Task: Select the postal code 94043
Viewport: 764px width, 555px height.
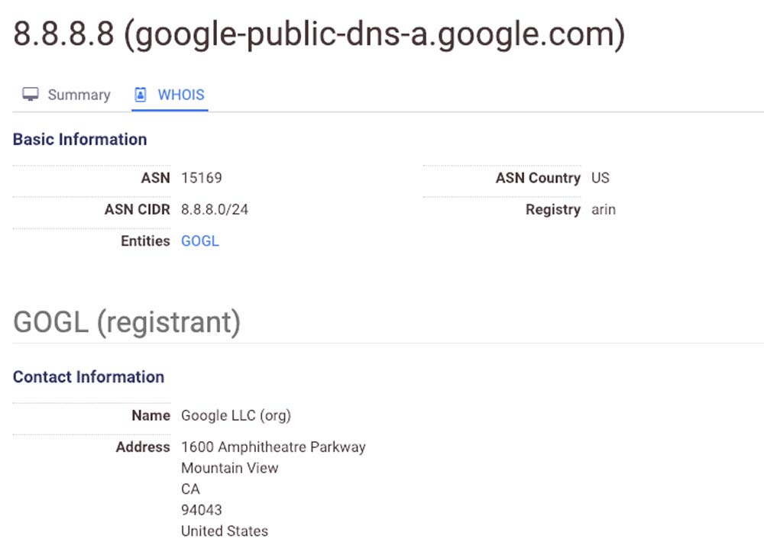Action: [202, 509]
